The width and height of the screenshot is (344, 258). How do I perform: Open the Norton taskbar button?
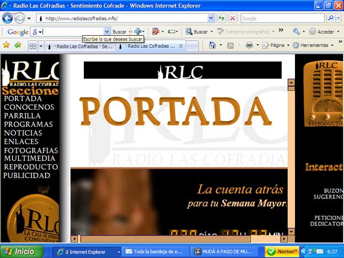point(281,251)
